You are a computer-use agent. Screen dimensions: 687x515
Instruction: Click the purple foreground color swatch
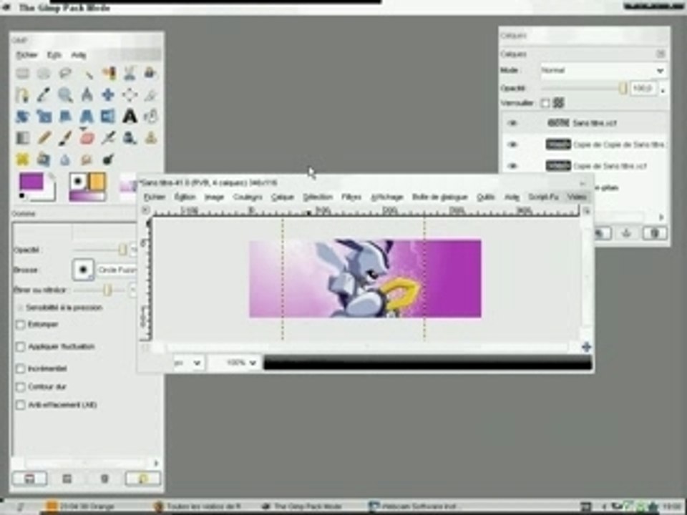31,181
